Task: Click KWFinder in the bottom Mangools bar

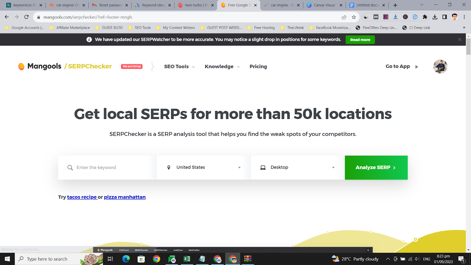Action: coord(124,250)
